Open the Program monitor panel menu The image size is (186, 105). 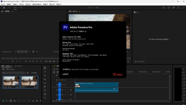point(79,12)
